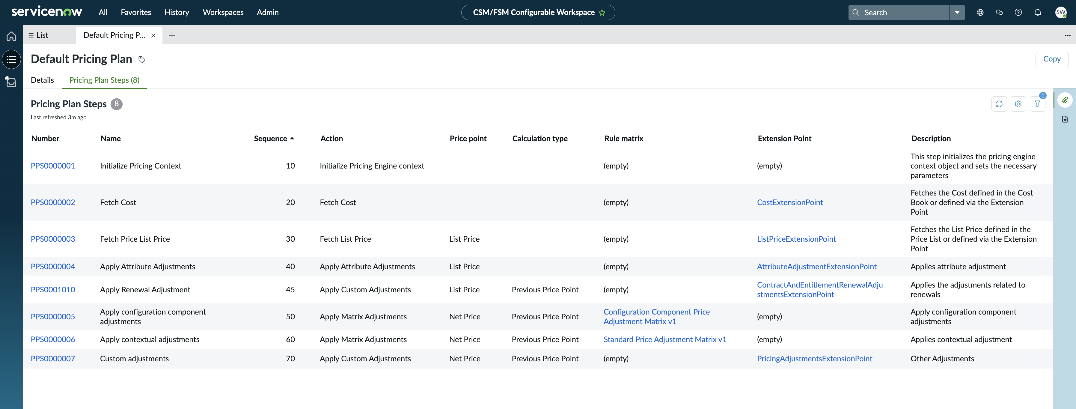Open the more options ellipsis menu
The image size is (1076, 409).
1067,35
